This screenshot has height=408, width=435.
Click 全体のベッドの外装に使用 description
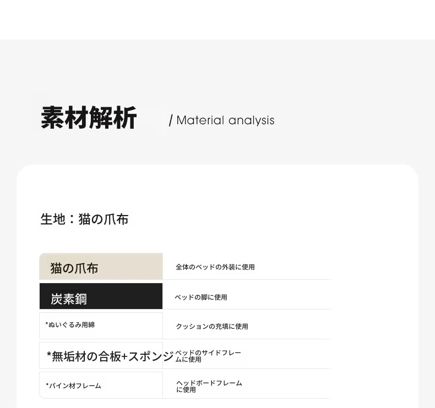[x=215, y=267]
